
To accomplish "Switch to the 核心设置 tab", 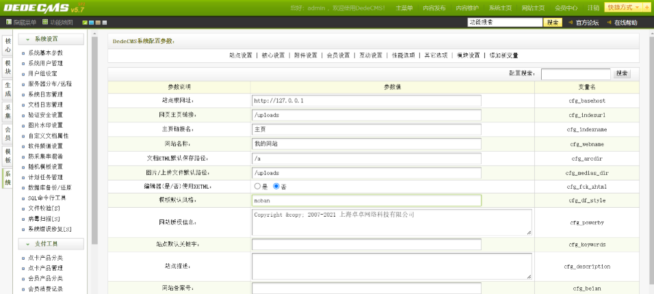I will (273, 55).
